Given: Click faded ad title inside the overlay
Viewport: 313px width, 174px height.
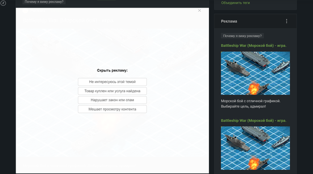Looking at the screenshot, I should click(68, 20).
